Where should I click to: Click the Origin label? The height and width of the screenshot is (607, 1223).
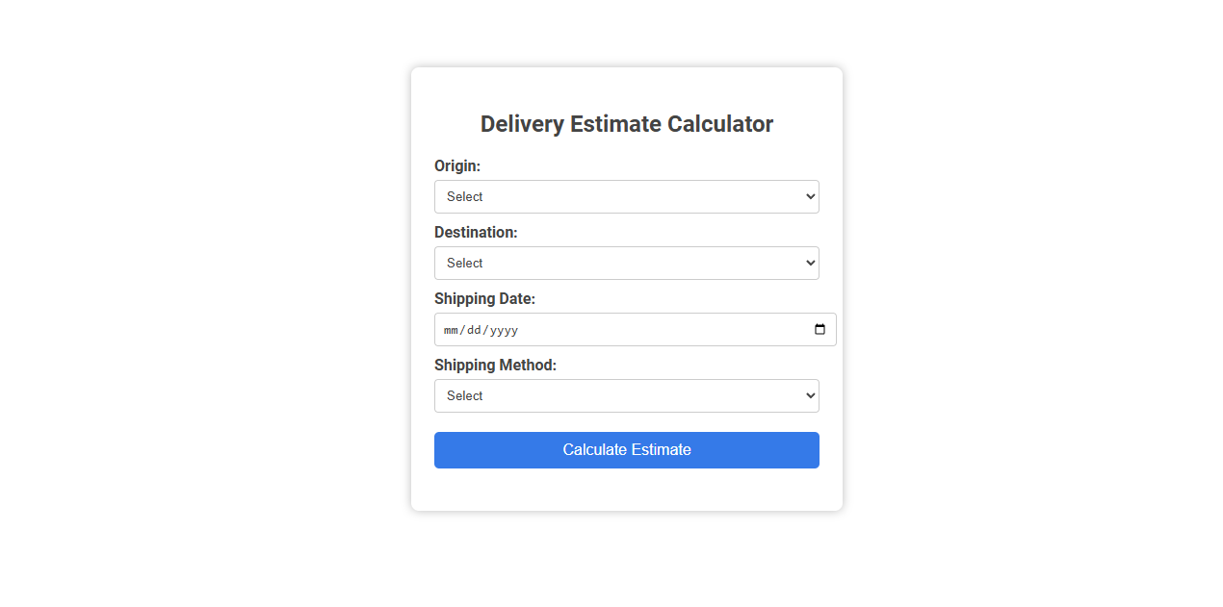point(456,165)
